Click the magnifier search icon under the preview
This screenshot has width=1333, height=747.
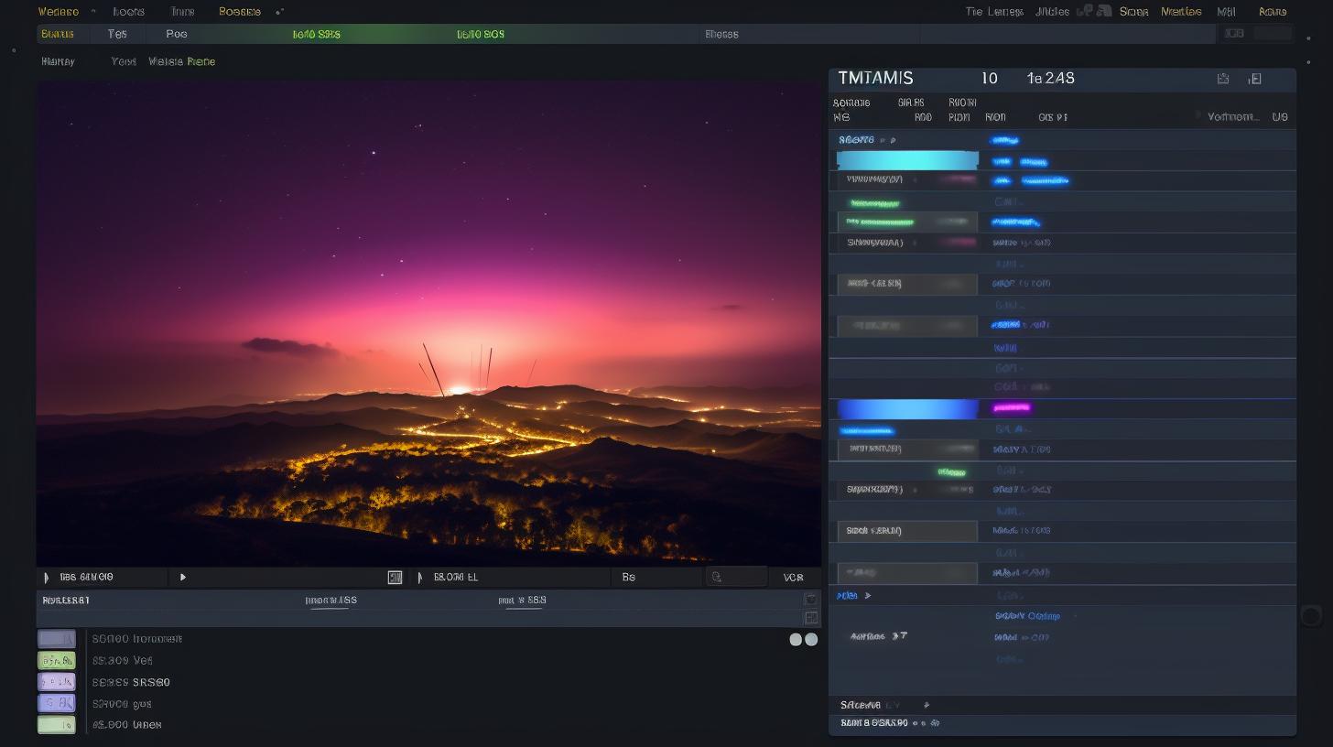[717, 578]
